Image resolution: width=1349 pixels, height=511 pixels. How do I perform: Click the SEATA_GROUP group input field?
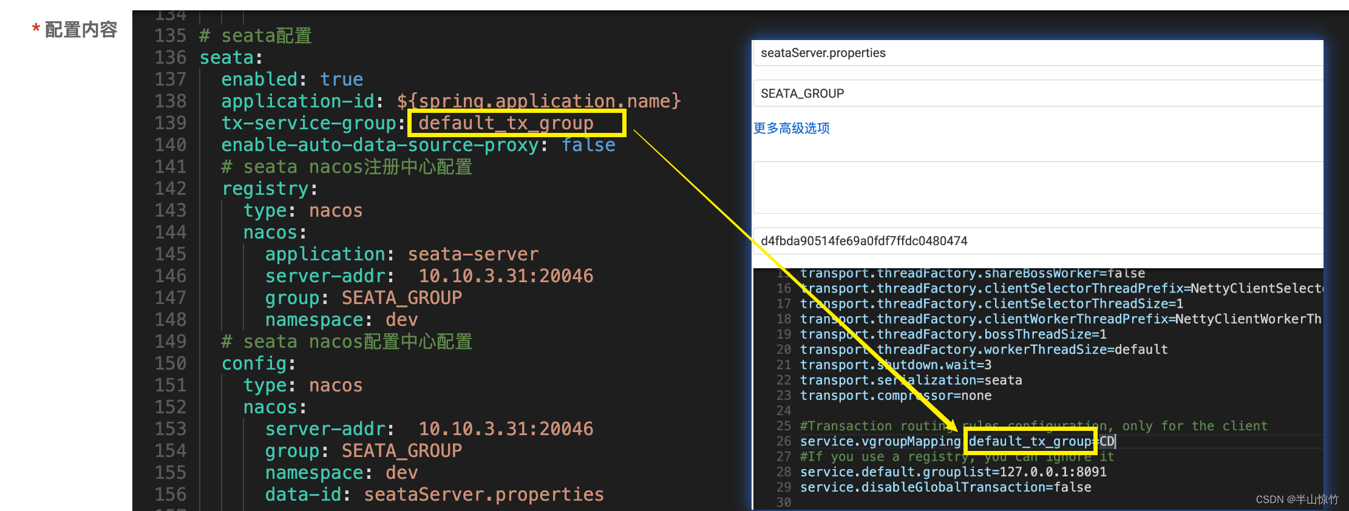point(1038,93)
